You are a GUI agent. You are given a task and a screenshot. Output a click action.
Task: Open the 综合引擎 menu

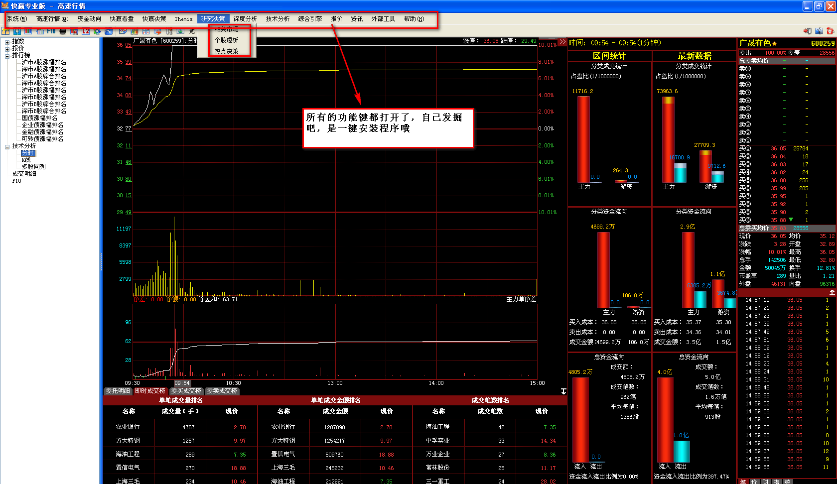[310, 19]
